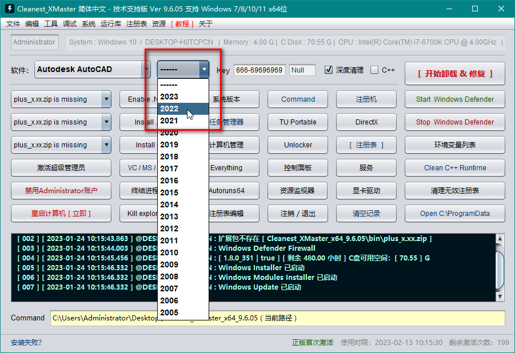Select 2008 in the year list
Viewport: 515px width, 353px height.
pos(183,276)
